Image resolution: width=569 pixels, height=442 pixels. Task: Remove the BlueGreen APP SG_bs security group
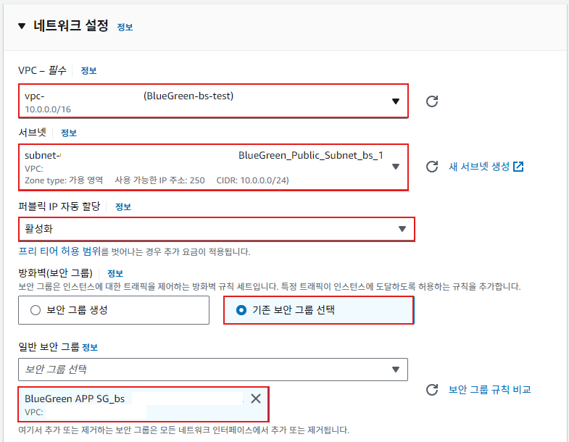[256, 399]
